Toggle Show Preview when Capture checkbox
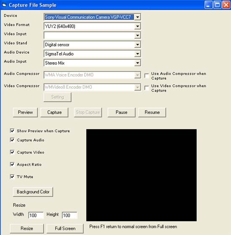The image size is (231, 235). (12, 131)
